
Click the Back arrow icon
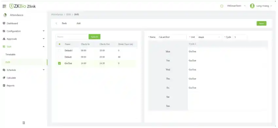pyautogui.click(x=56, y=23)
